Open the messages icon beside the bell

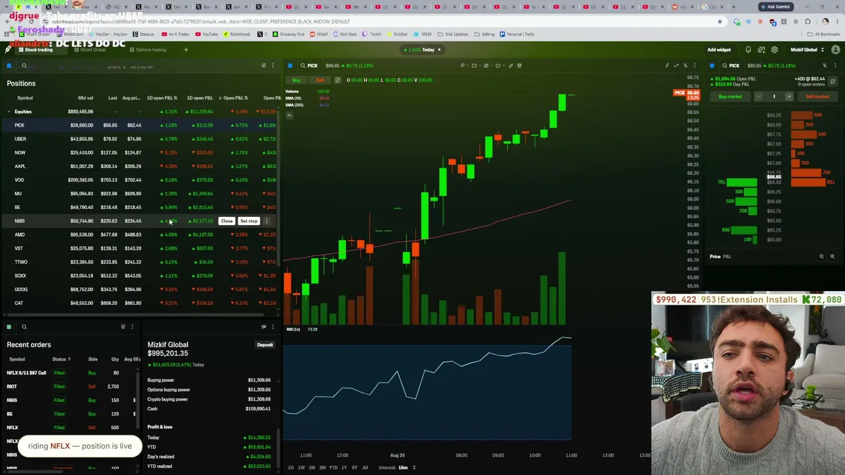[x=761, y=49]
